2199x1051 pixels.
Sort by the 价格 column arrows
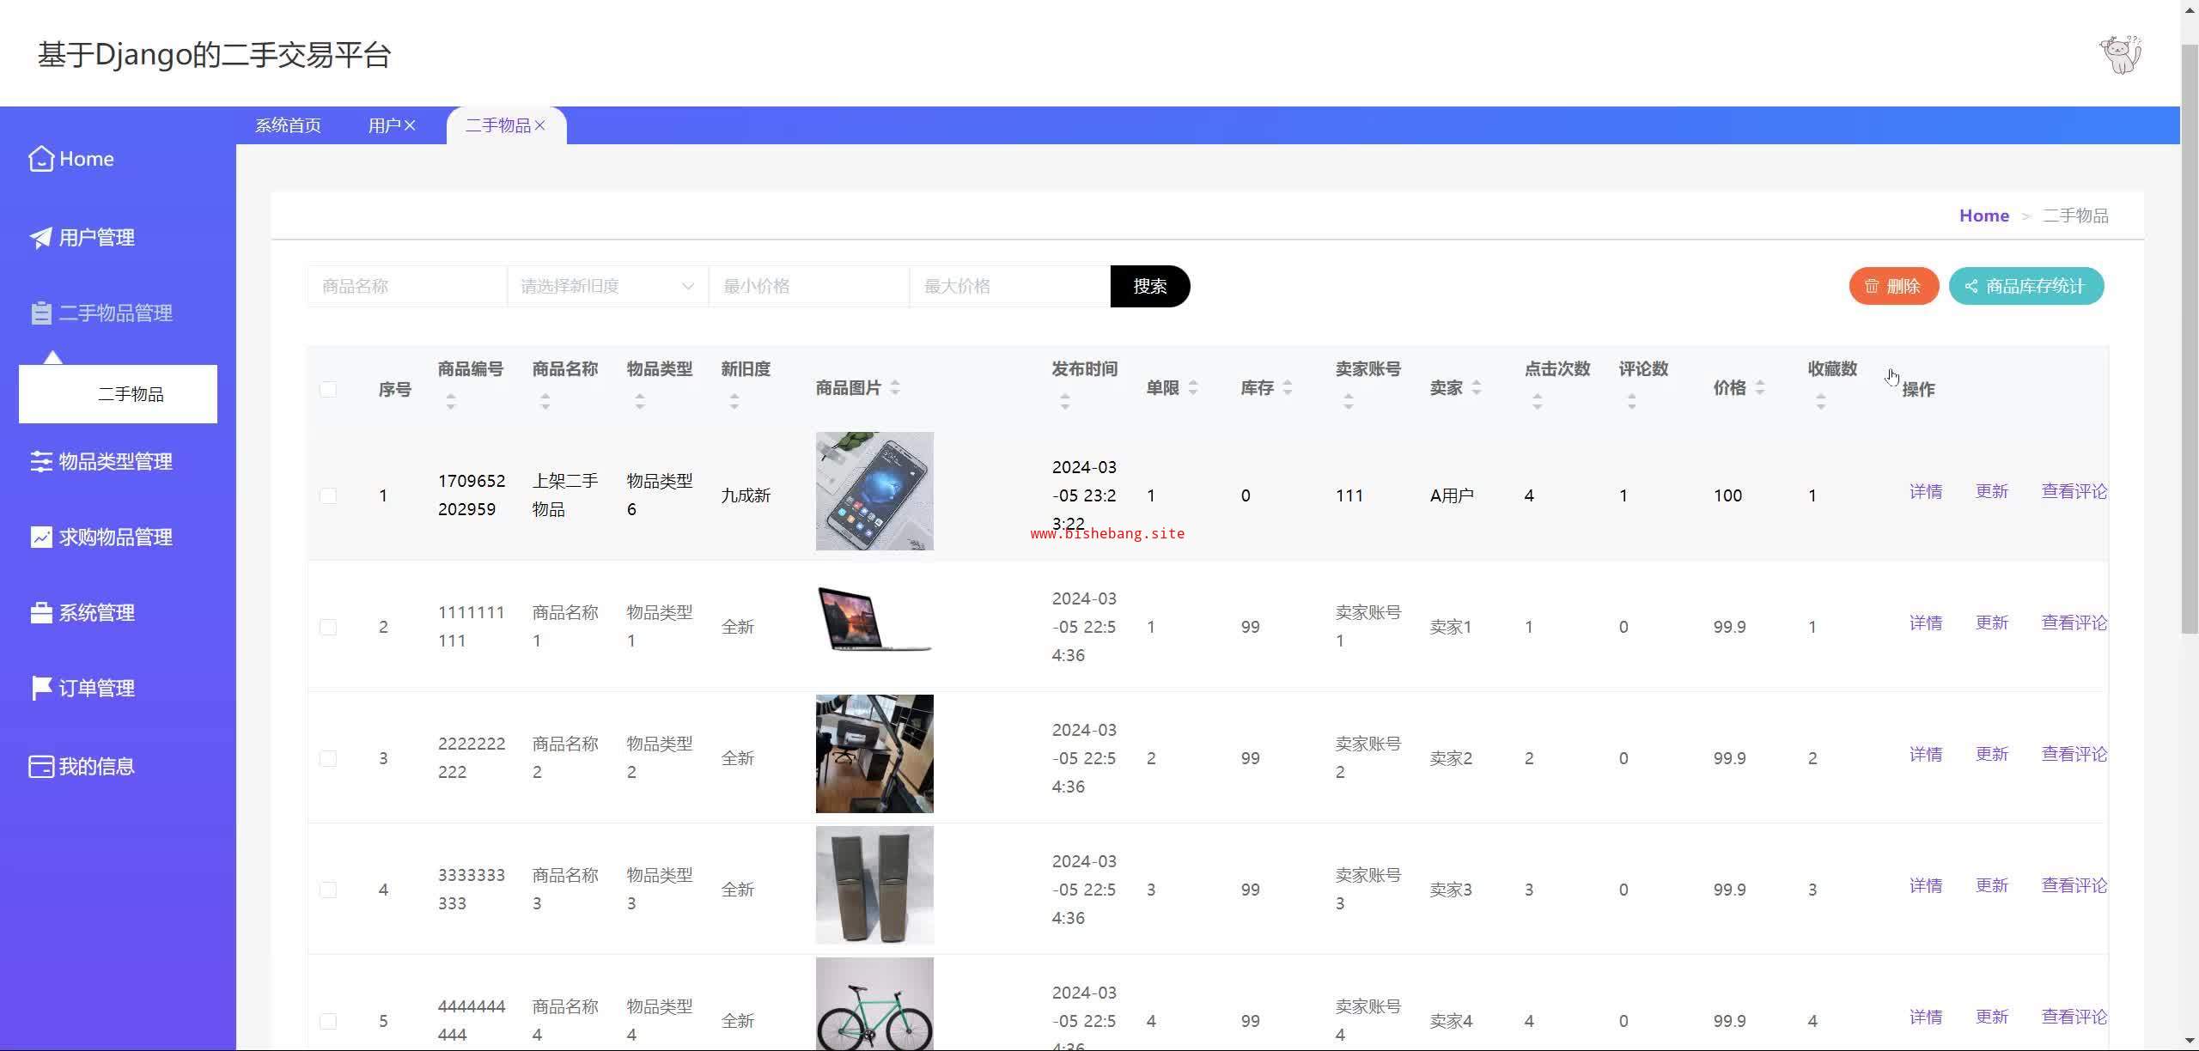(x=1760, y=388)
